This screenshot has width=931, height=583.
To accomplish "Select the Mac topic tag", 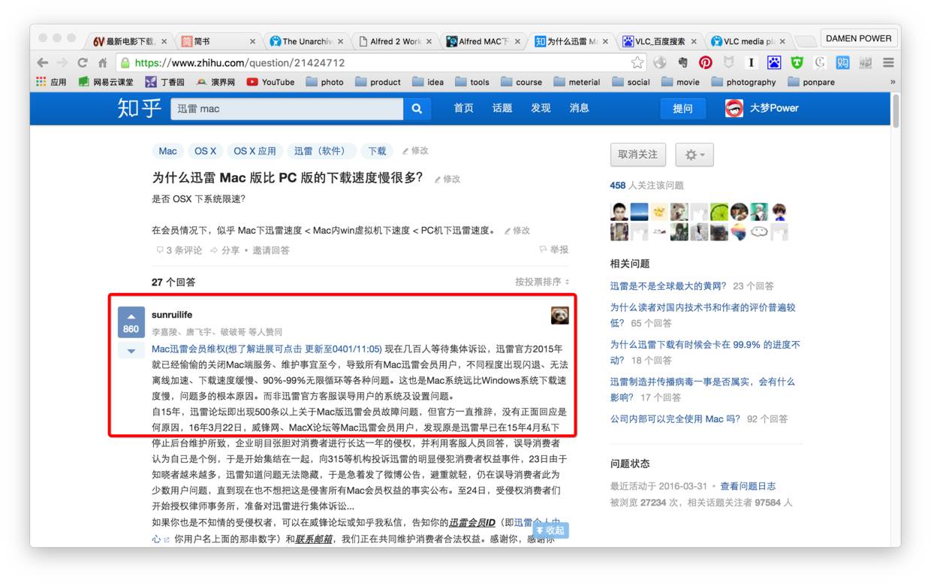I will click(167, 151).
